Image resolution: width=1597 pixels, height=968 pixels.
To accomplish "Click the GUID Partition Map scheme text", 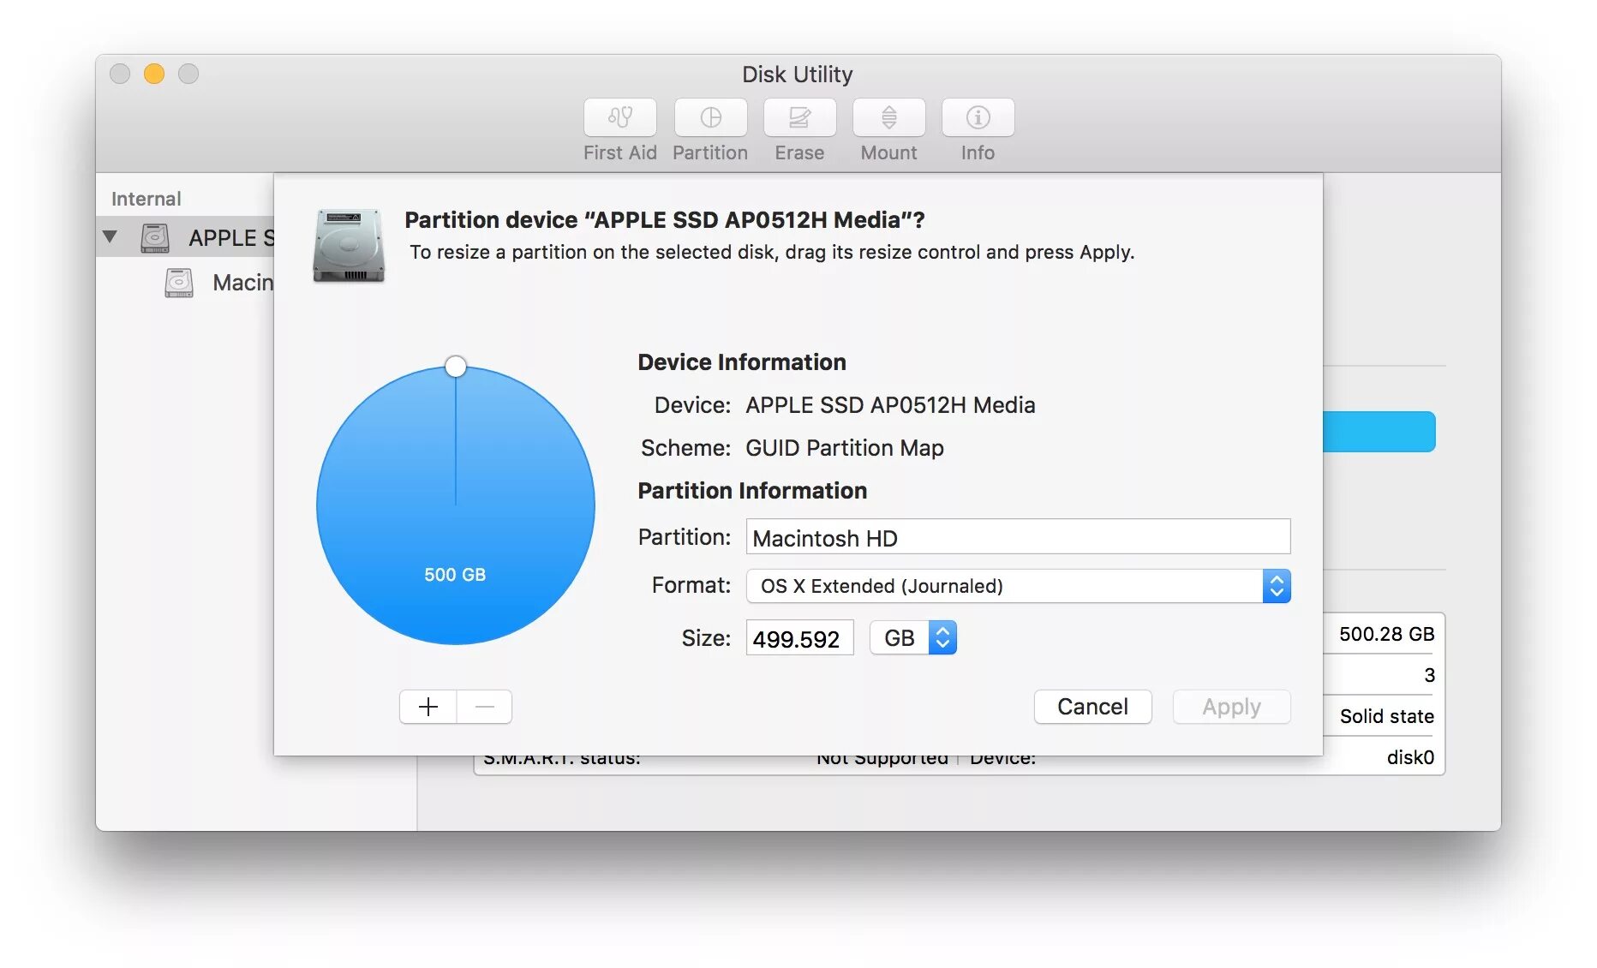I will [845, 448].
